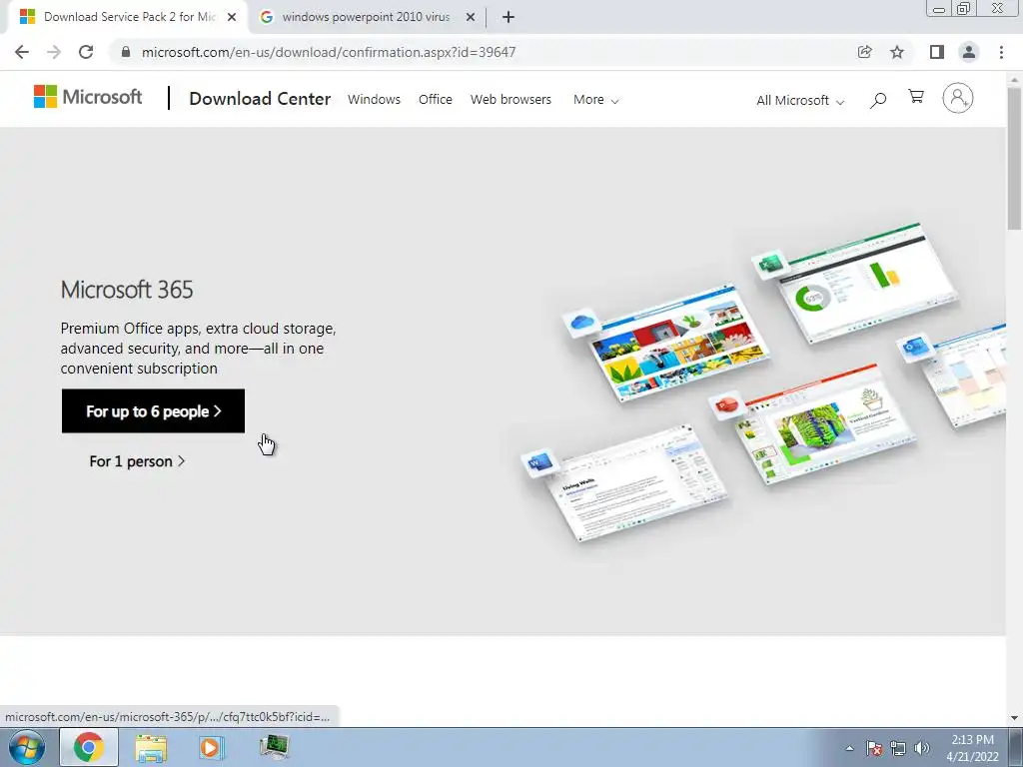Click the Chrome taskbar icon
The height and width of the screenshot is (767, 1023).
(89, 747)
